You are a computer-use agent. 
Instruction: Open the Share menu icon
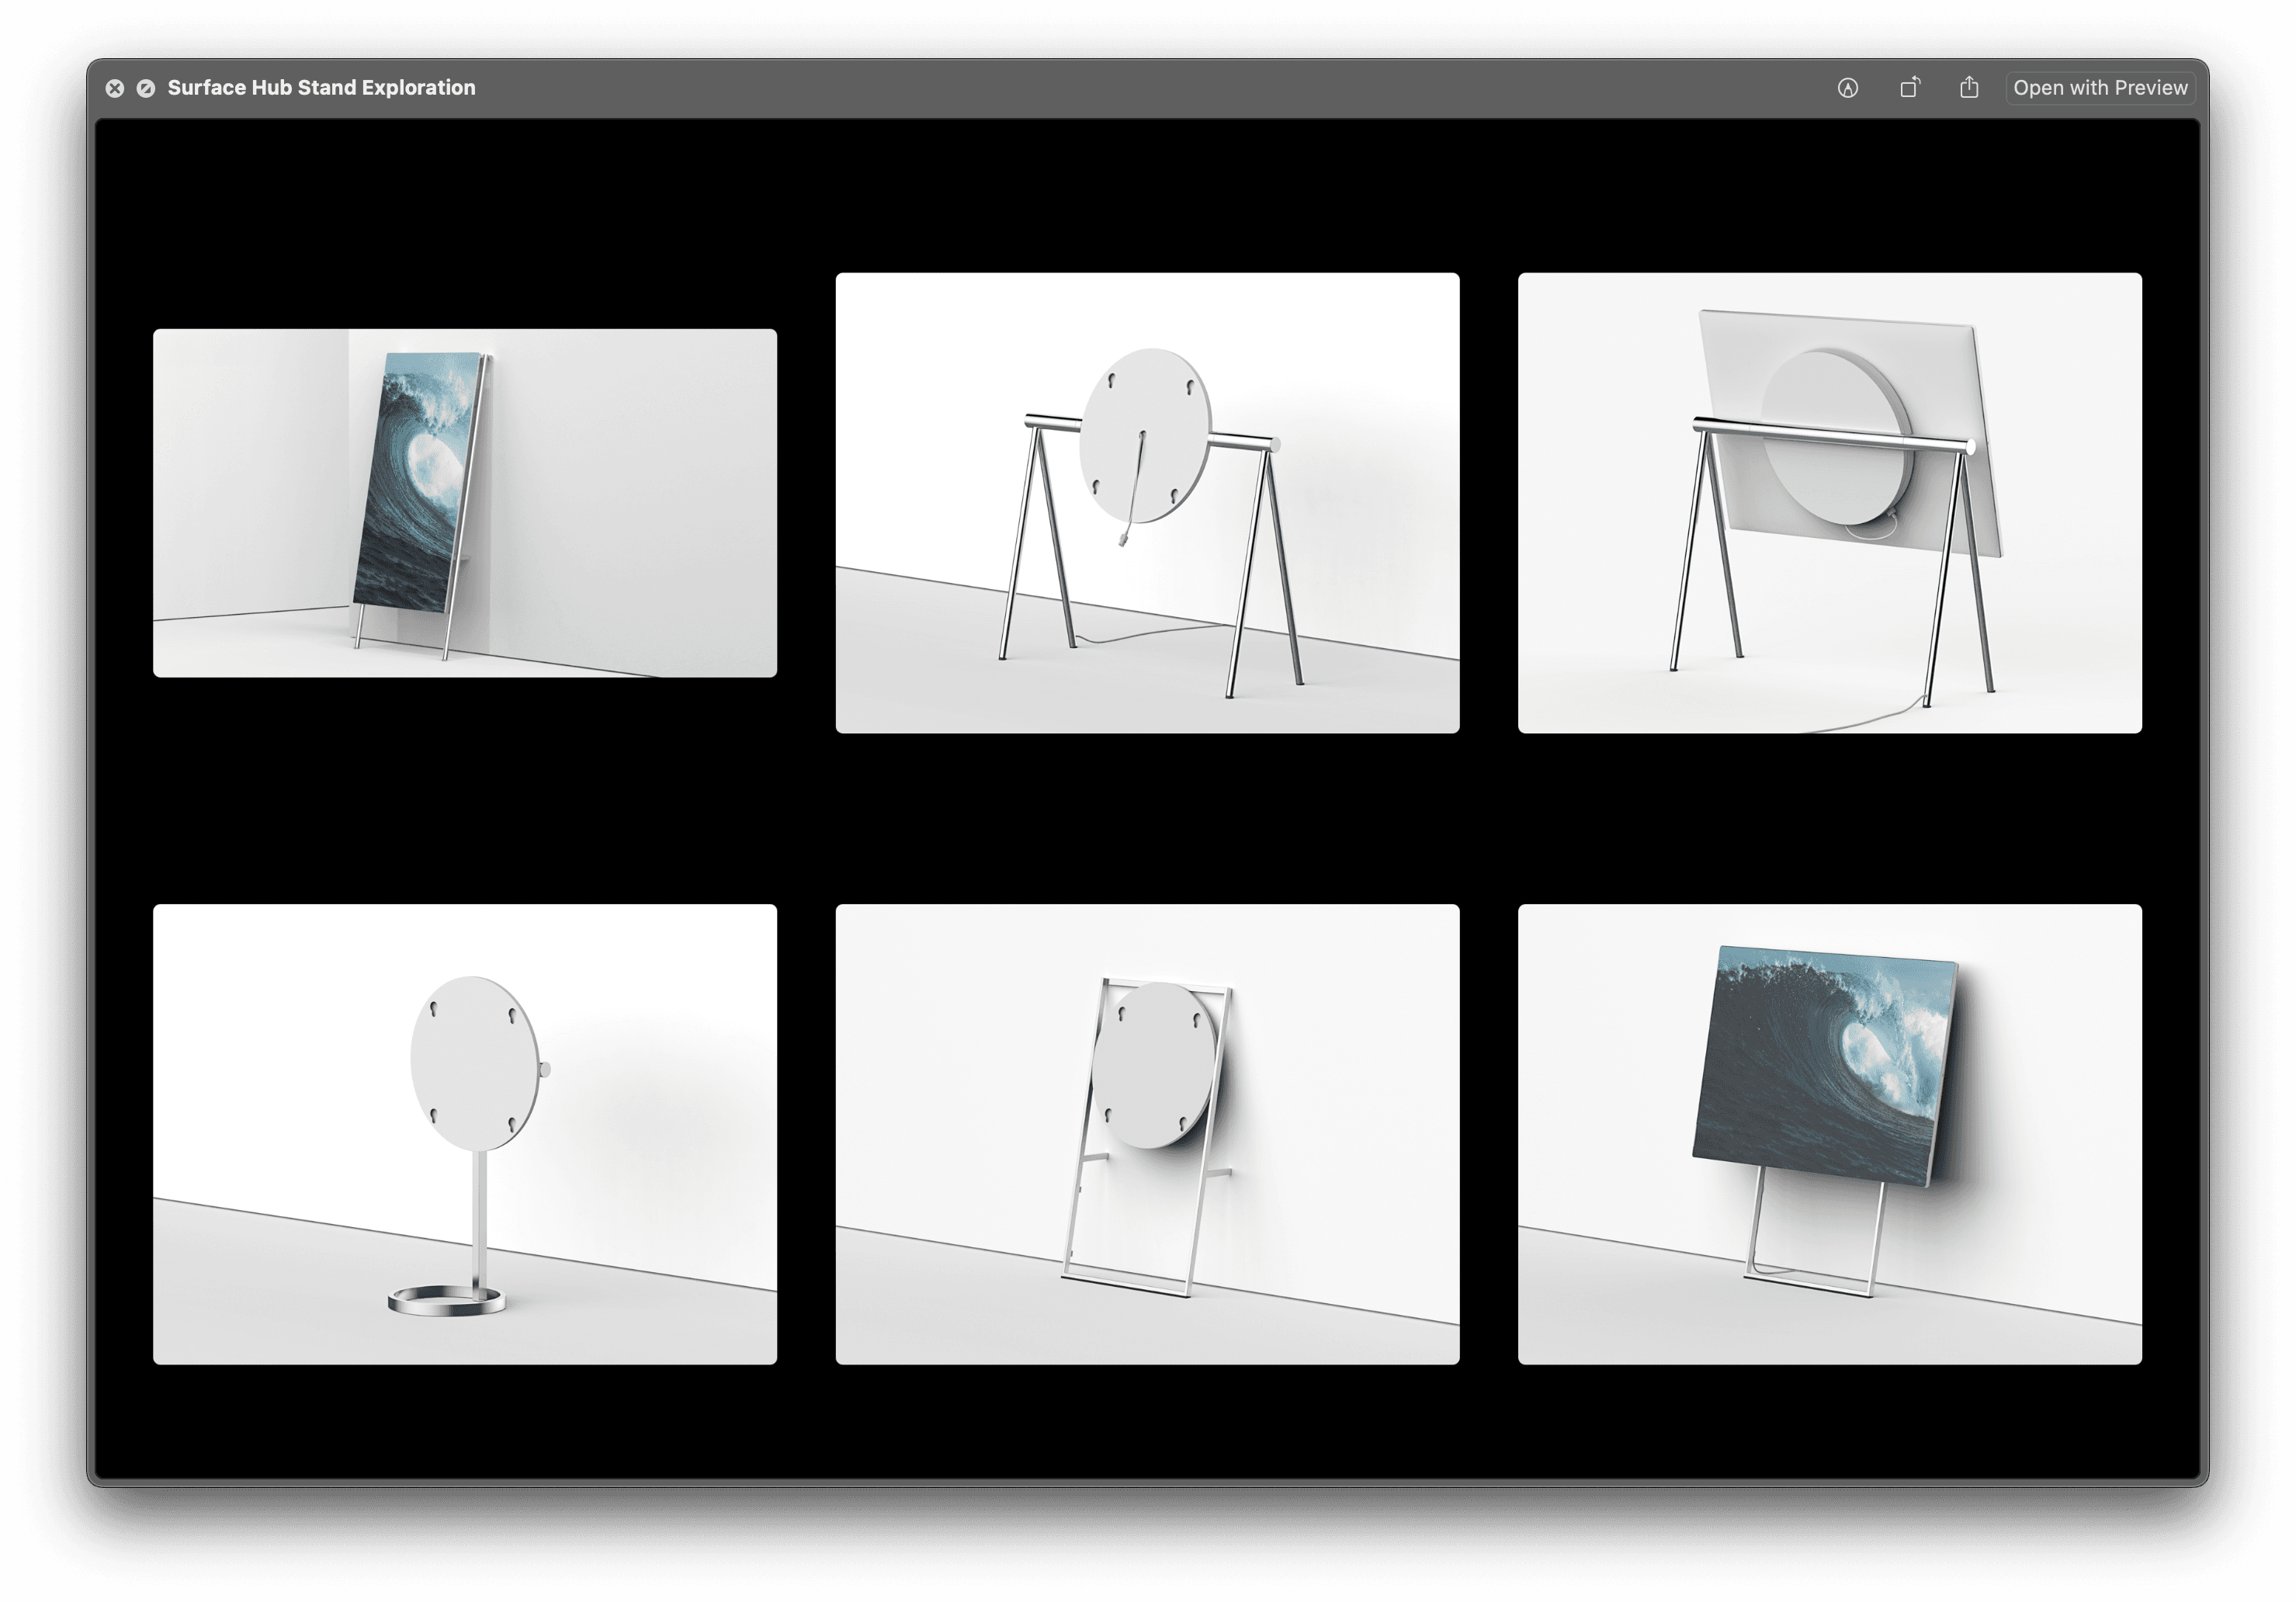[x=1969, y=88]
